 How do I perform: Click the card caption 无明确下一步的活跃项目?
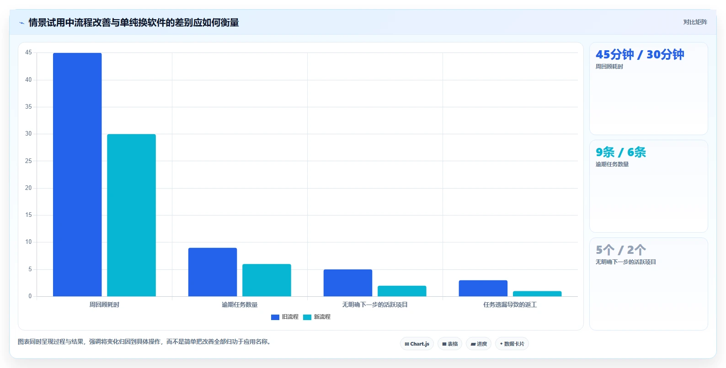(625, 262)
